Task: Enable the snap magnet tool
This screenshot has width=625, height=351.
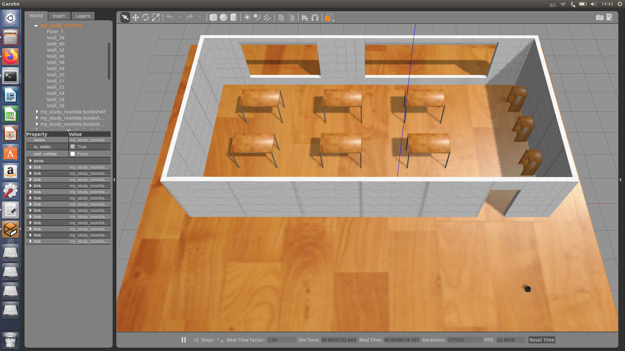Action: [315, 18]
